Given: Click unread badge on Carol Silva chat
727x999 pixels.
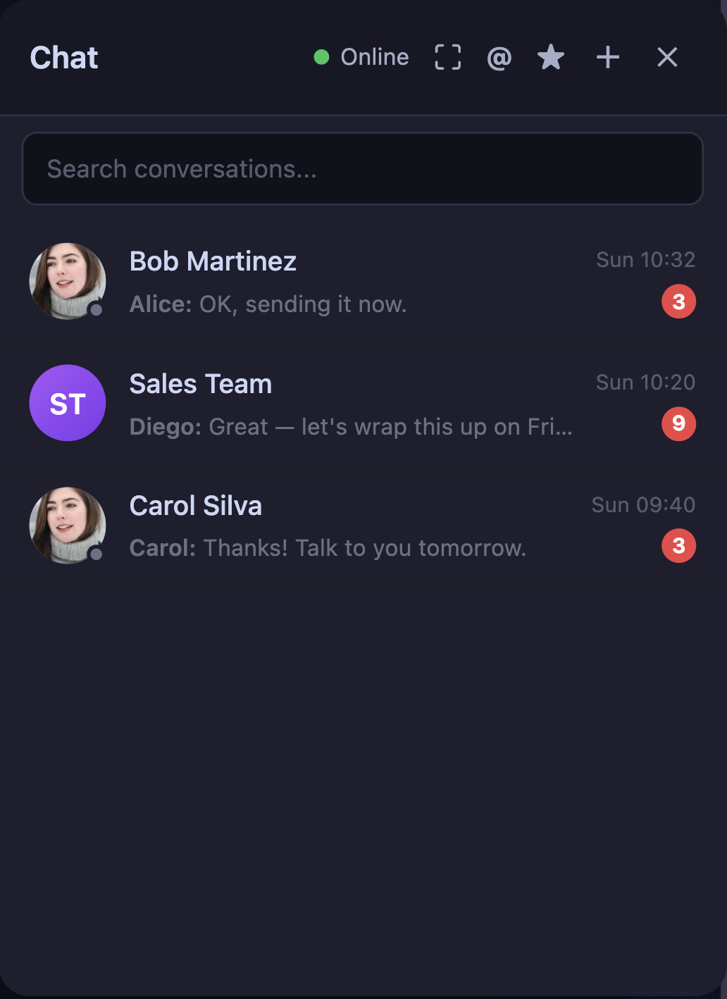Looking at the screenshot, I should (x=678, y=546).
